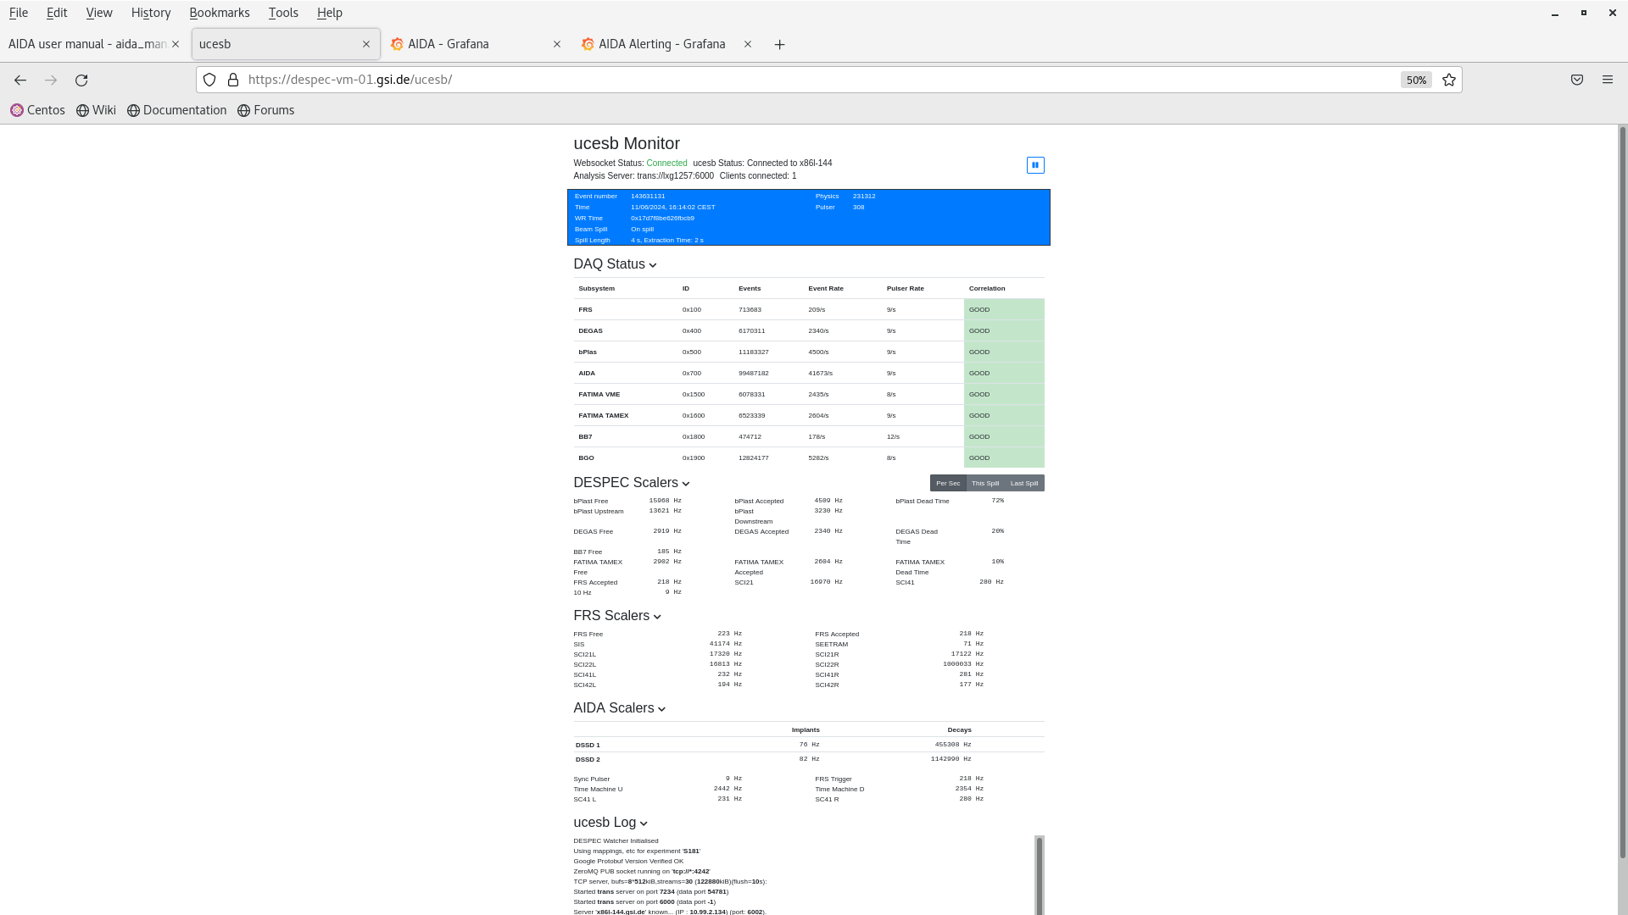Click the browser refresh icon
Viewport: 1628px width, 915px height.
(81, 80)
